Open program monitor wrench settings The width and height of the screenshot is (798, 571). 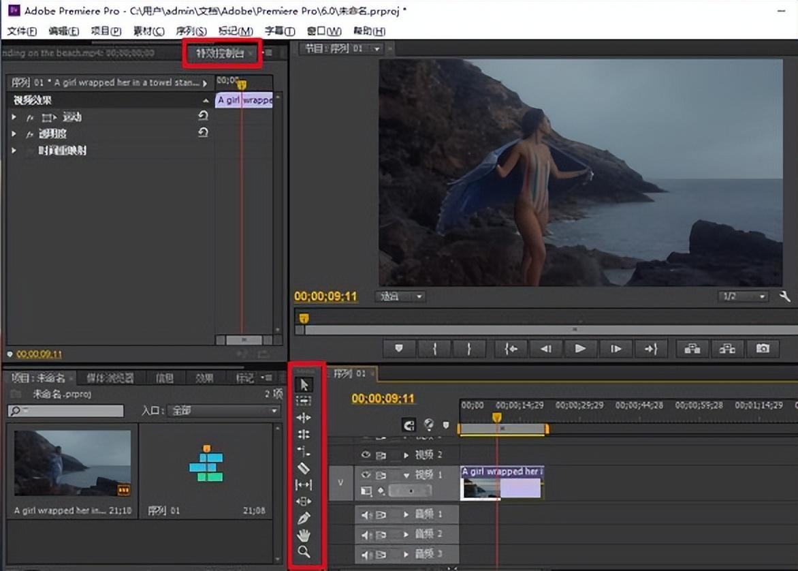click(784, 296)
